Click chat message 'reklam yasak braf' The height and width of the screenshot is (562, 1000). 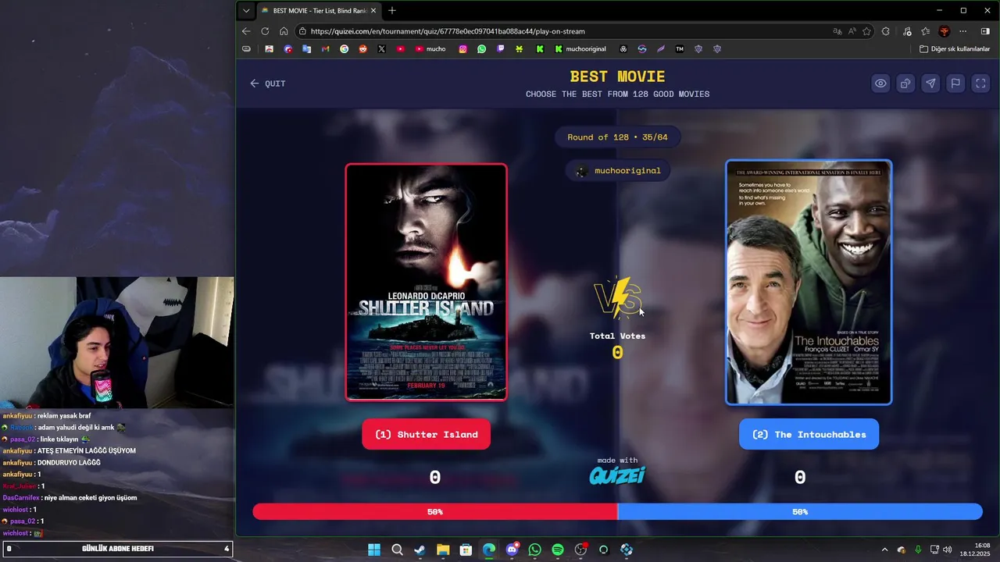[x=64, y=416]
